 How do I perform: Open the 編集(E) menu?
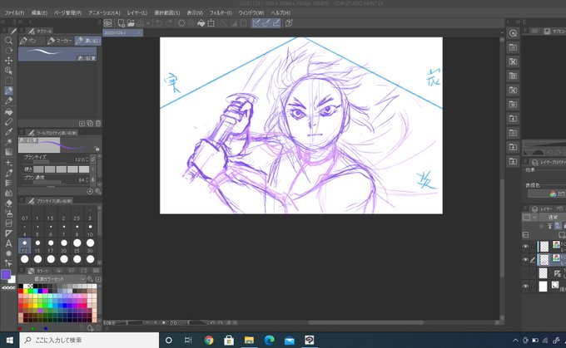39,12
